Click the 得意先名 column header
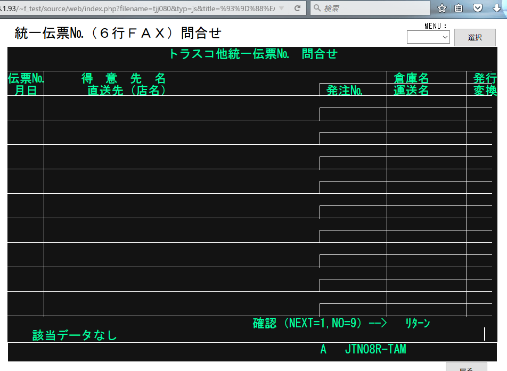 point(124,79)
